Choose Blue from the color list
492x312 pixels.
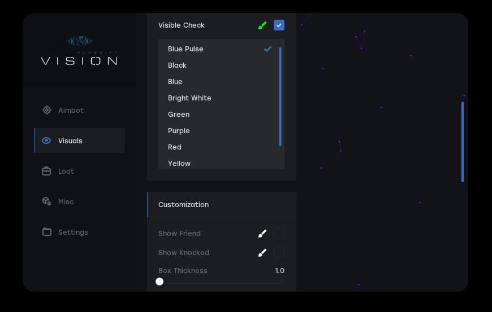(218, 81)
